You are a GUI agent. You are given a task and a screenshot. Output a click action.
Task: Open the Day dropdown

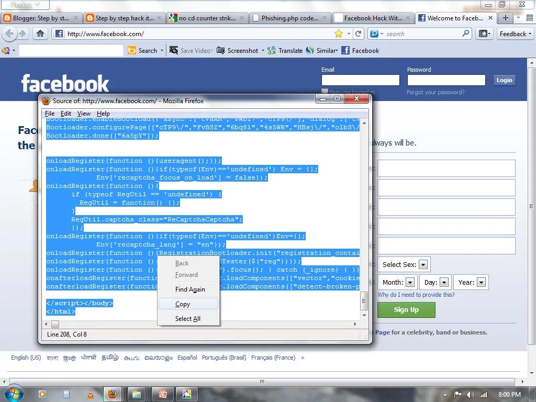444,282
